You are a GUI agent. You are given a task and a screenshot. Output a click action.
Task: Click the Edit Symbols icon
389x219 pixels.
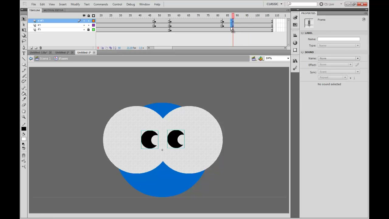tap(261, 58)
